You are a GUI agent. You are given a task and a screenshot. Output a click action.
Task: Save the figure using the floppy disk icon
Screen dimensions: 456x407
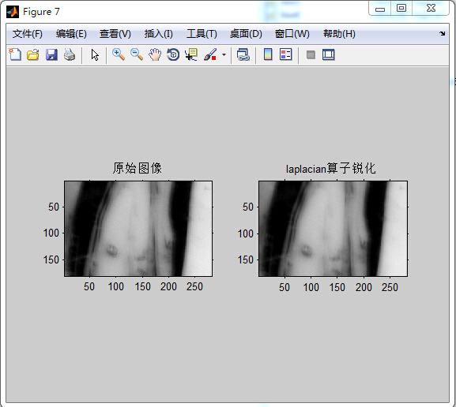(x=51, y=54)
